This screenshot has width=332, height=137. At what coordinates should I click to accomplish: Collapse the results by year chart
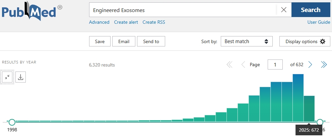tap(7, 77)
